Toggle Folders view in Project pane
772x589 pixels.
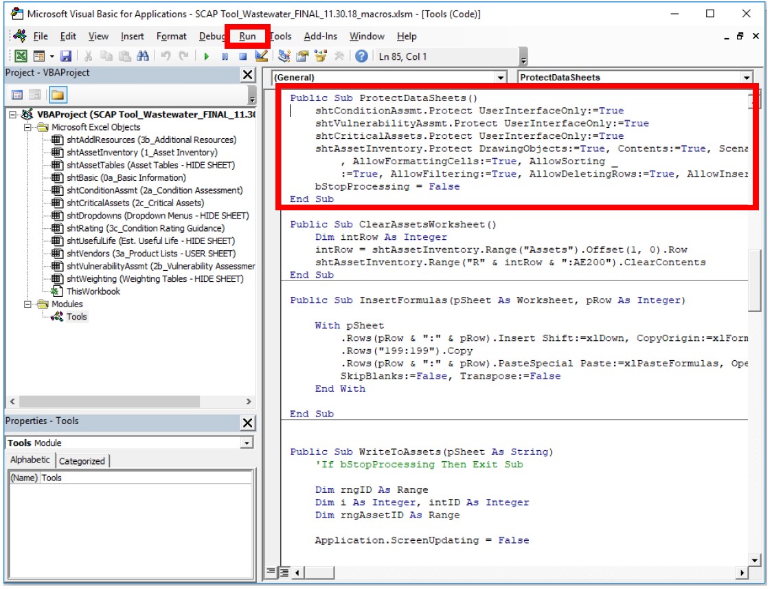[x=58, y=95]
